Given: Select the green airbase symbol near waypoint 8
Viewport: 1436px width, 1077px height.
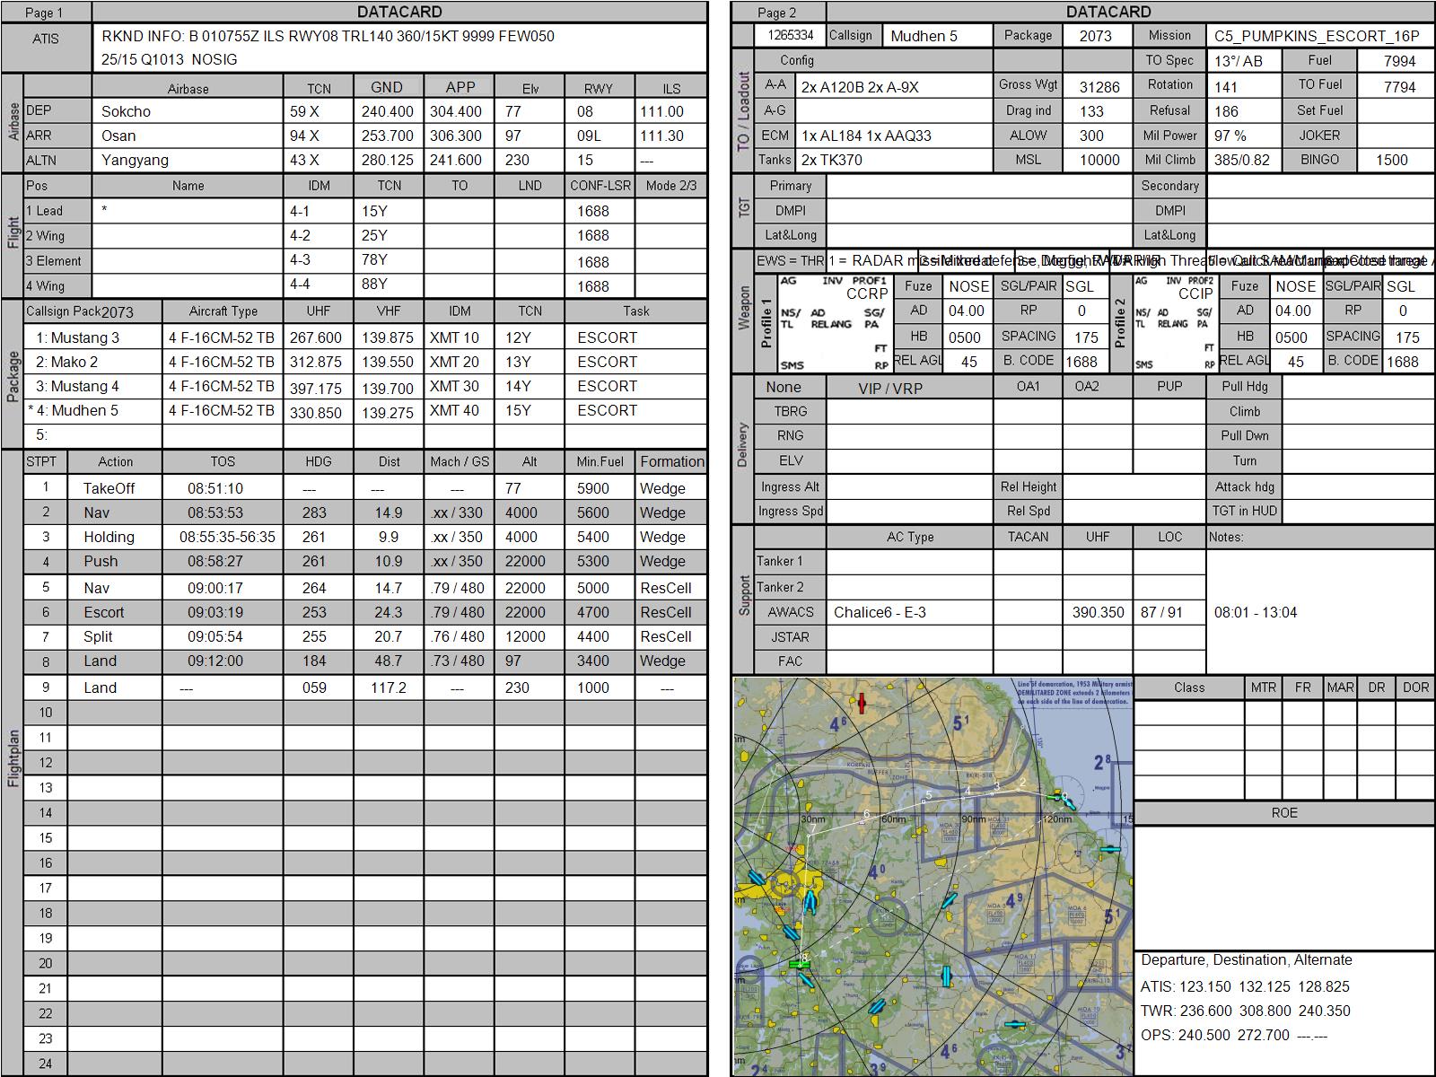Looking at the screenshot, I should (799, 964).
